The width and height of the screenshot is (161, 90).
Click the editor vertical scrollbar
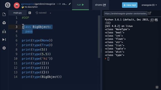click(x=99, y=37)
